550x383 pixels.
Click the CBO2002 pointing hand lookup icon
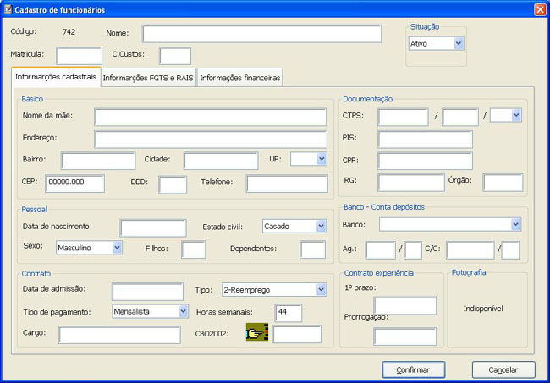[257, 333]
